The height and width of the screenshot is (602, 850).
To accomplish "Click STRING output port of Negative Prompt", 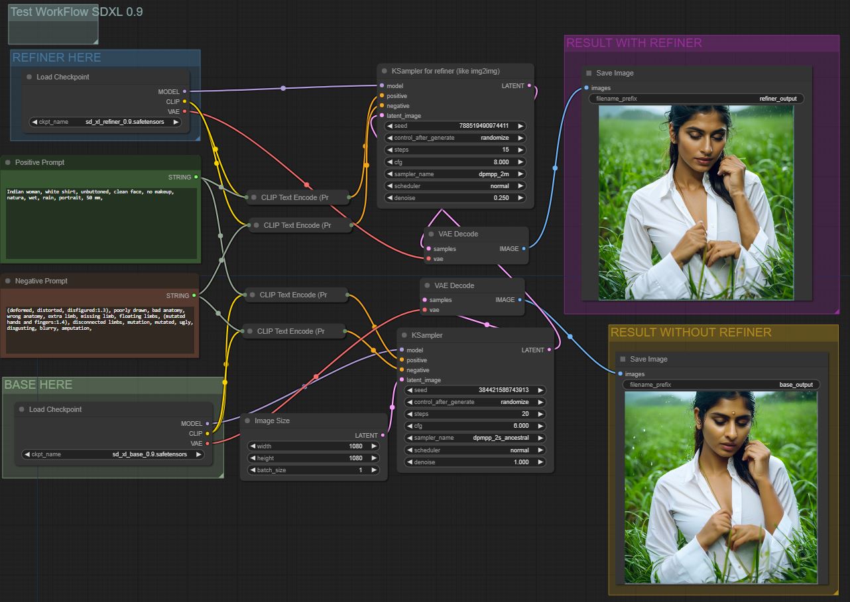I will [194, 296].
